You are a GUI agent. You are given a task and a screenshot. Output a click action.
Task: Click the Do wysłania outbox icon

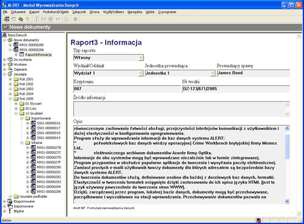10,60
